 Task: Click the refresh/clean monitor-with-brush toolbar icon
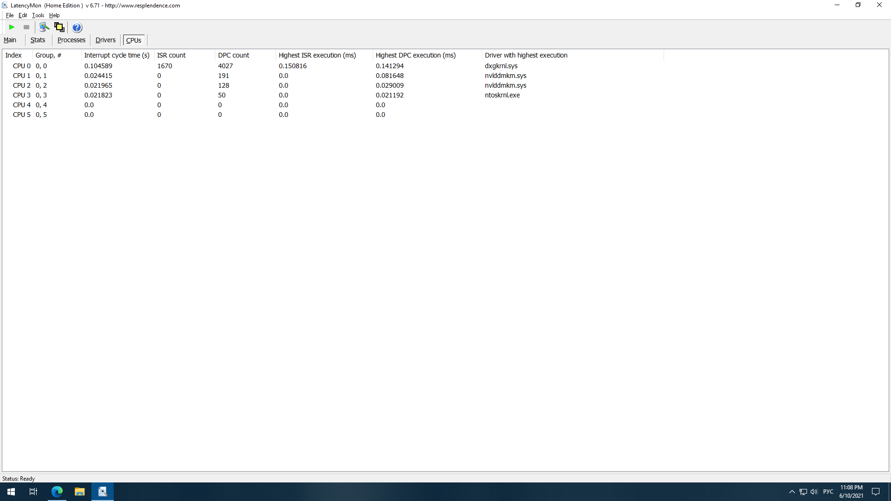(x=44, y=27)
